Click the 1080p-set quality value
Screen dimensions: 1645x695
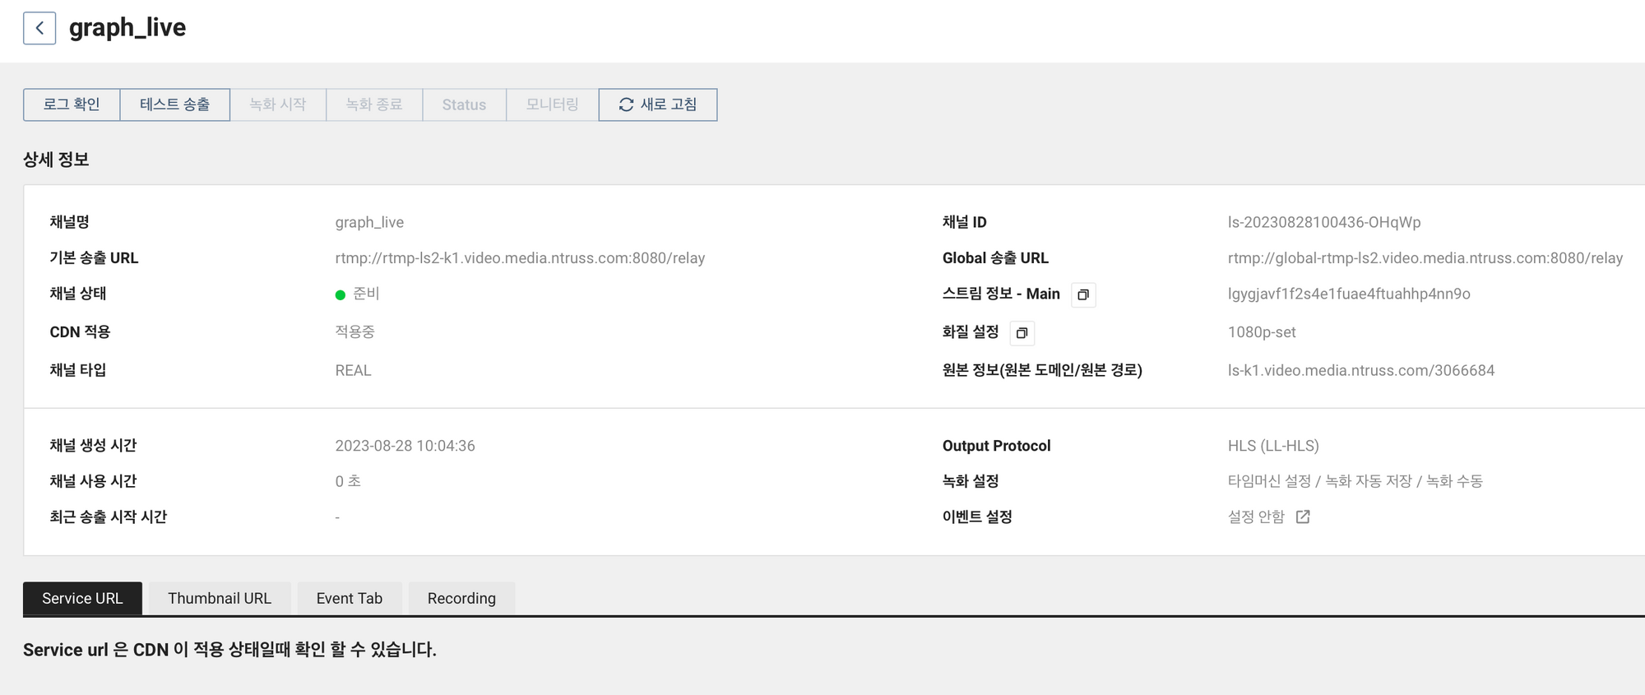tap(1262, 332)
